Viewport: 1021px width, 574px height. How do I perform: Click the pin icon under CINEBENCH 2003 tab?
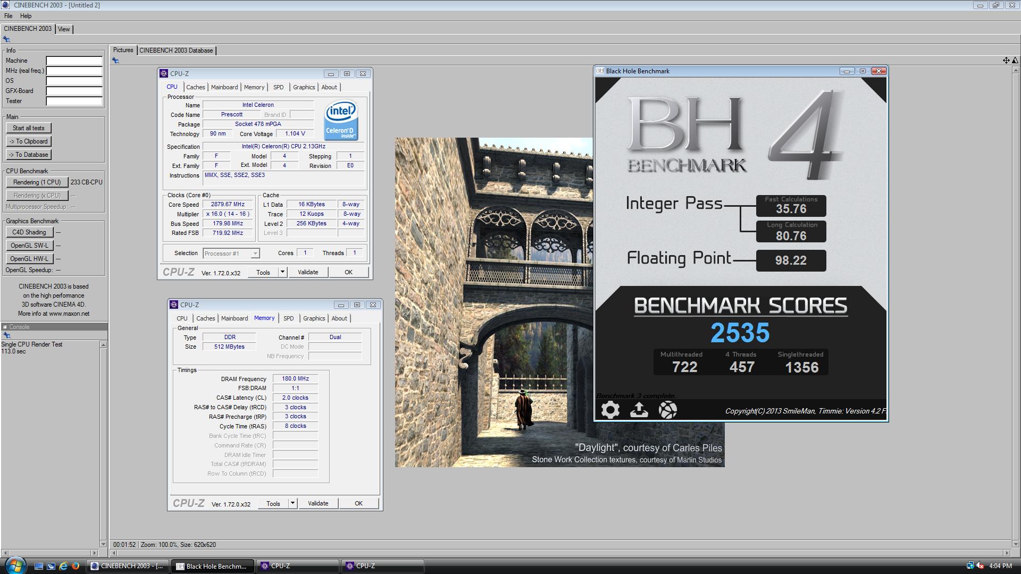6,39
